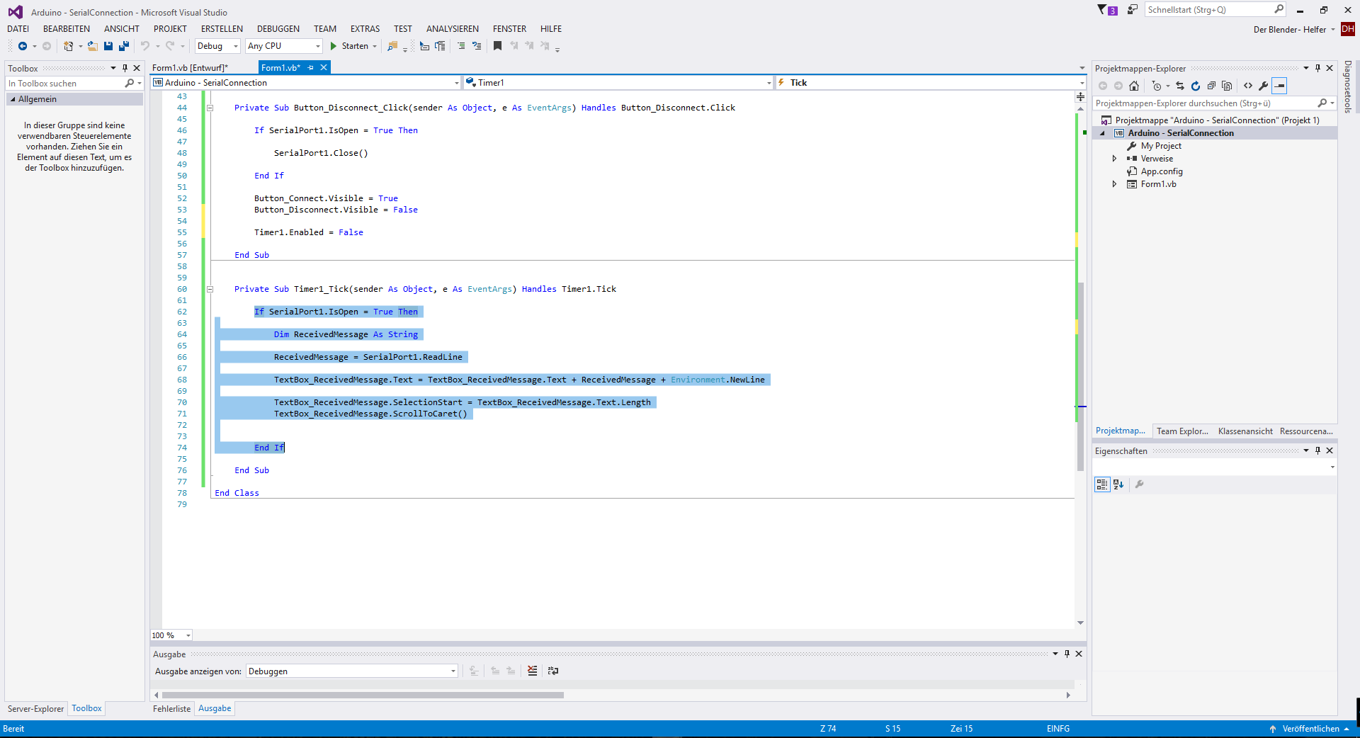The height and width of the screenshot is (738, 1360).
Task: Expand the Form1.vb node in Projektmappen-Explorer
Action: [x=1114, y=183]
